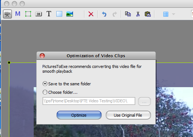This screenshot has width=193, height=137.
Task: Copy selection using the copy icon
Action: (x=128, y=14)
